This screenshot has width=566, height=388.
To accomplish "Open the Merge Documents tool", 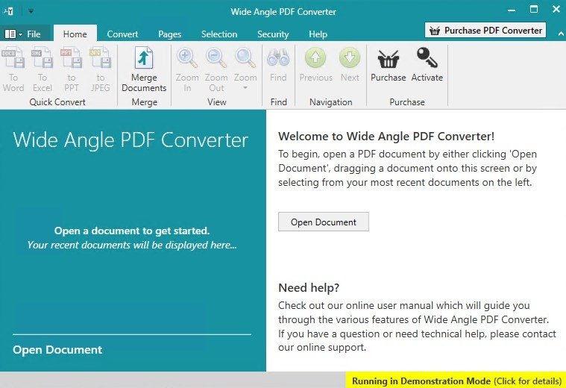I will coord(144,69).
